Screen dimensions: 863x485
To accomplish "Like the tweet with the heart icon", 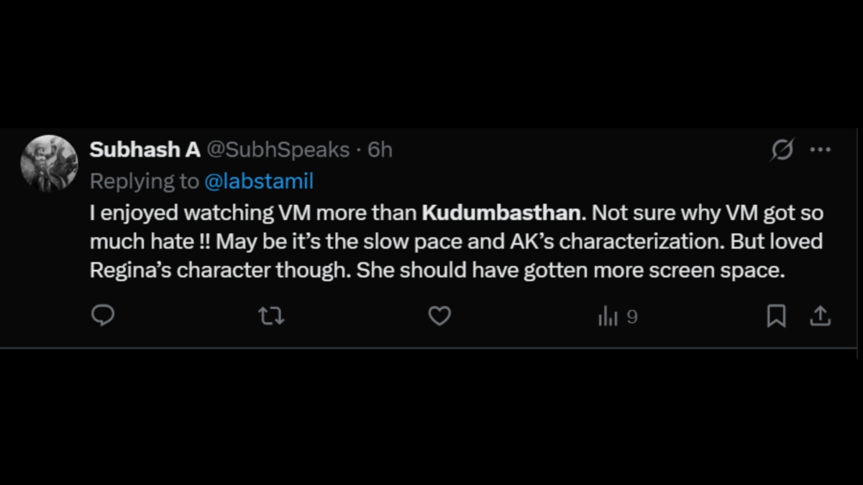I will [x=439, y=316].
